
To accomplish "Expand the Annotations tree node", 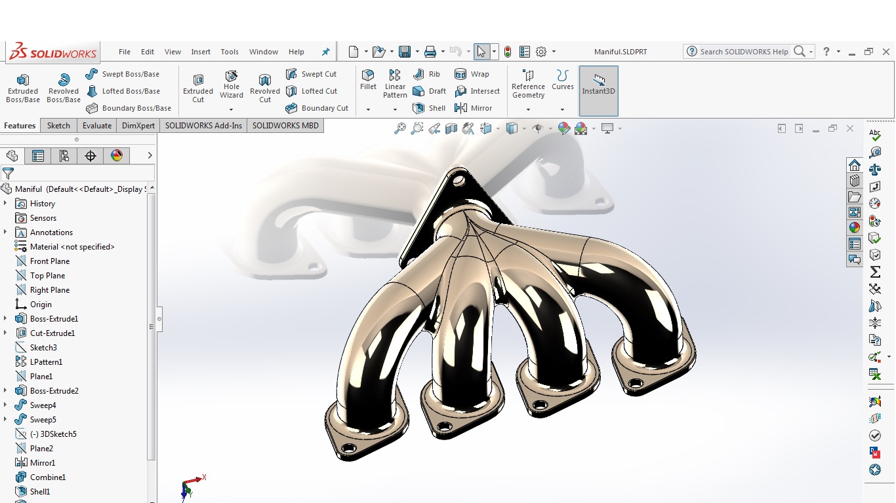I will tap(5, 232).
